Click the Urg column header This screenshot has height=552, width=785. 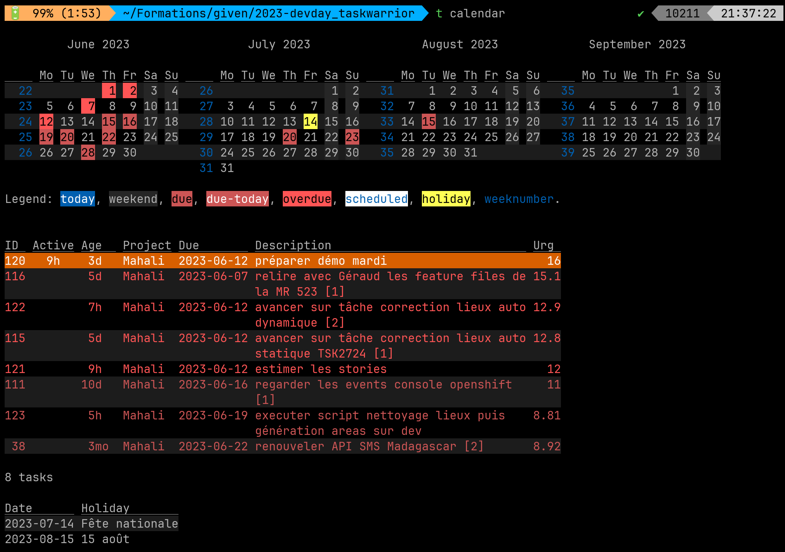543,245
